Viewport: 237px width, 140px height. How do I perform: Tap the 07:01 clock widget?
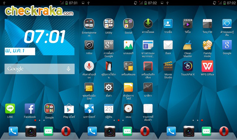(x=45, y=36)
